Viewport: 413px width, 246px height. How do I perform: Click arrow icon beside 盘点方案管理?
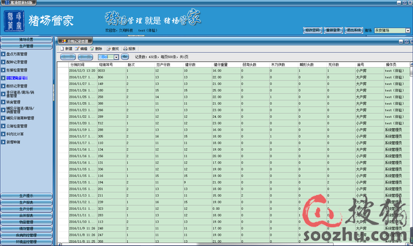[3, 54]
